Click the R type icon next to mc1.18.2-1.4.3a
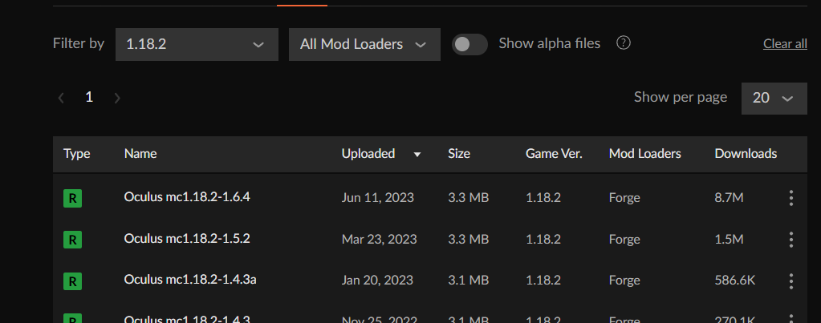The width and height of the screenshot is (821, 323). (72, 281)
